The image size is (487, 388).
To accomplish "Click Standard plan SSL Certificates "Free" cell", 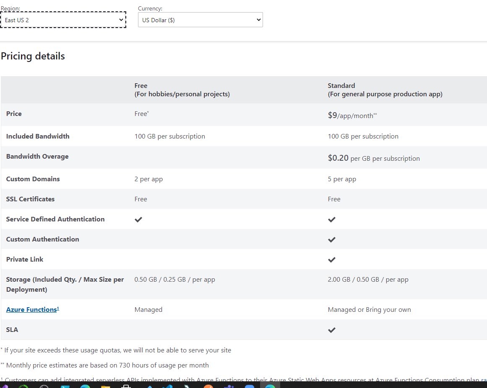I will pyautogui.click(x=334, y=199).
